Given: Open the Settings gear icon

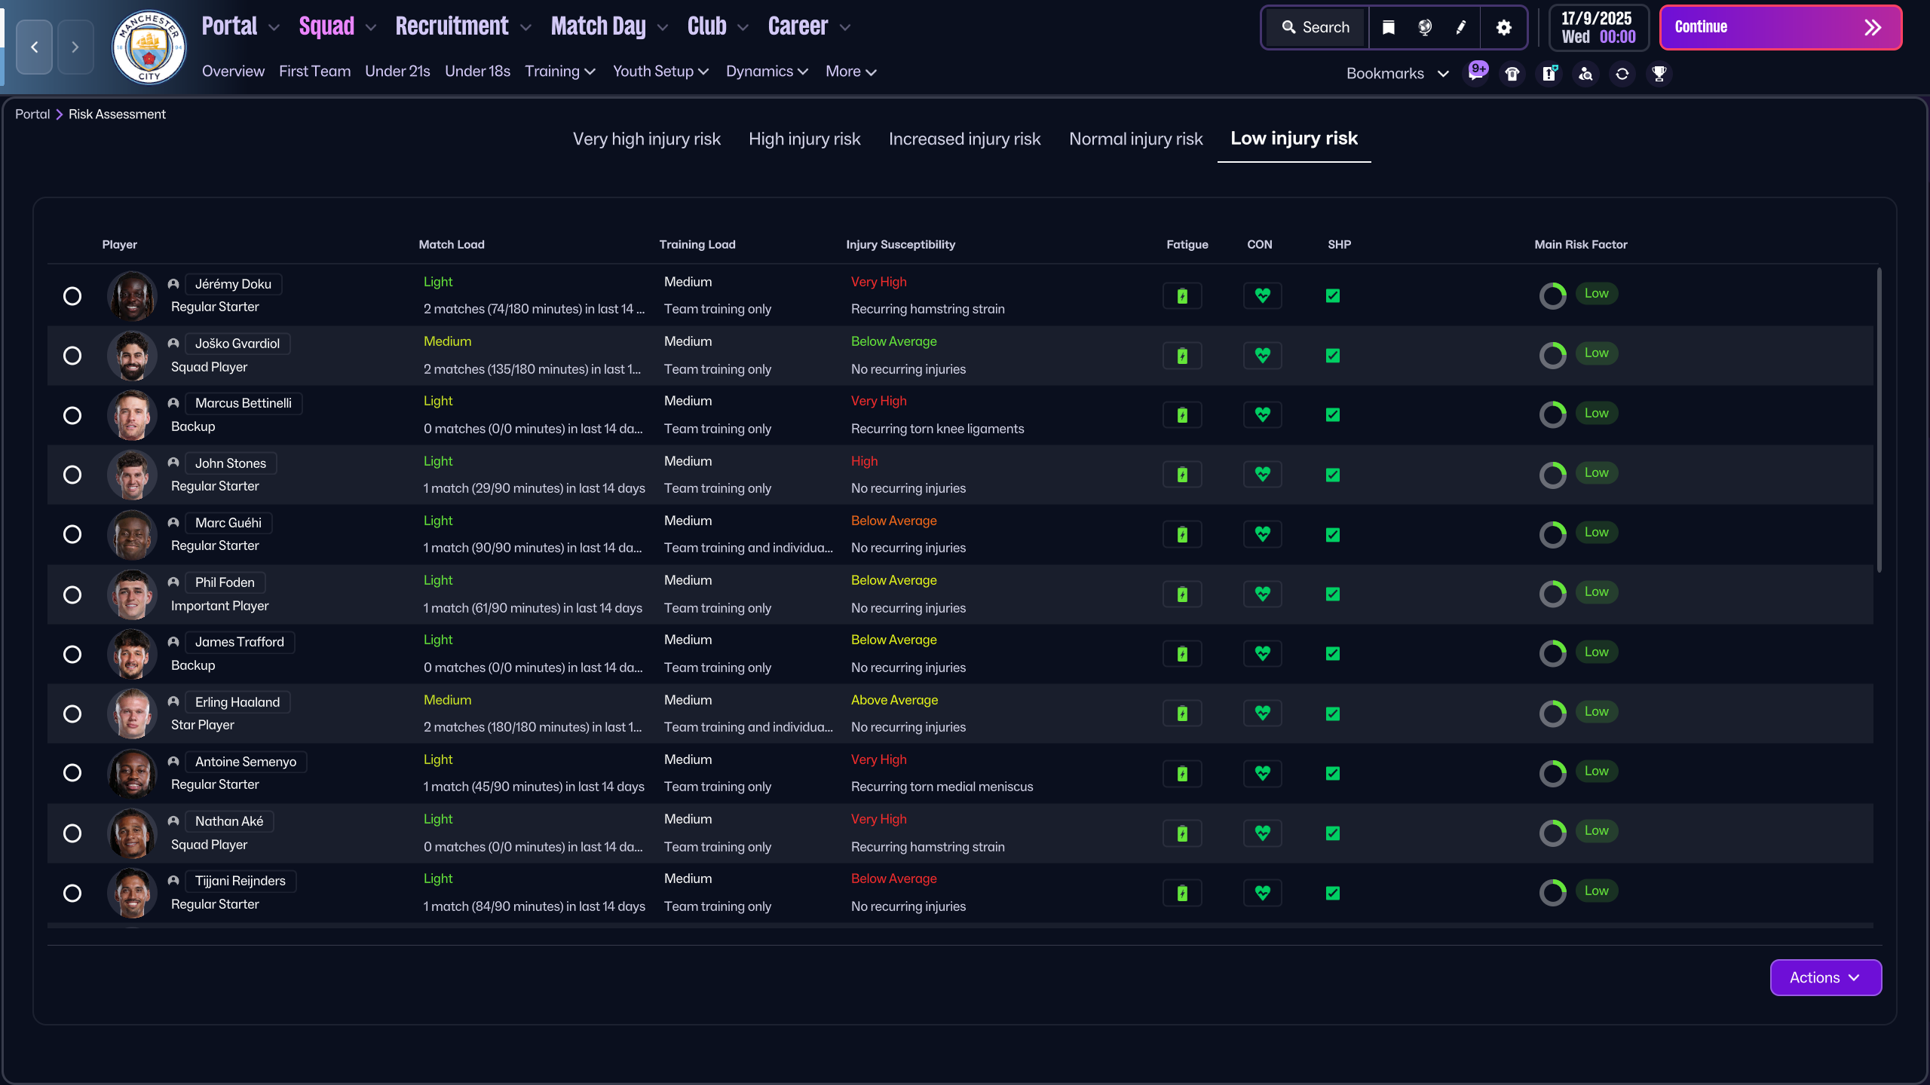Looking at the screenshot, I should point(1503,27).
